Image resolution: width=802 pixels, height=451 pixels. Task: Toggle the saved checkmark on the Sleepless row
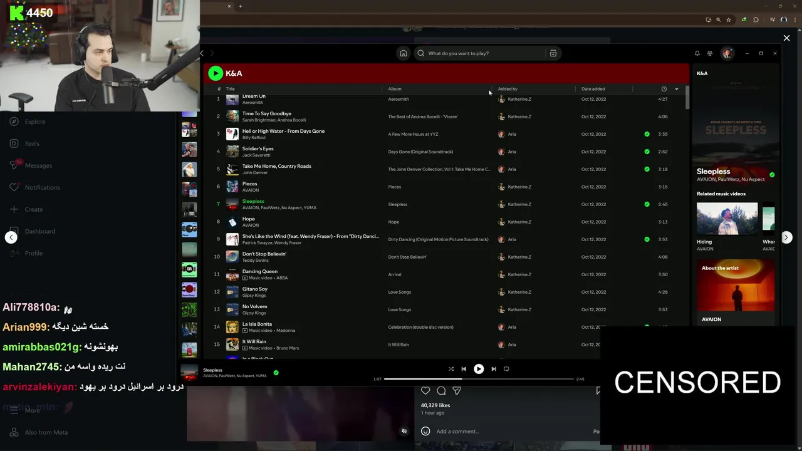pos(647,204)
